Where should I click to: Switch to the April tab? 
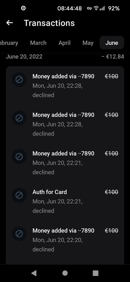pos(64,43)
